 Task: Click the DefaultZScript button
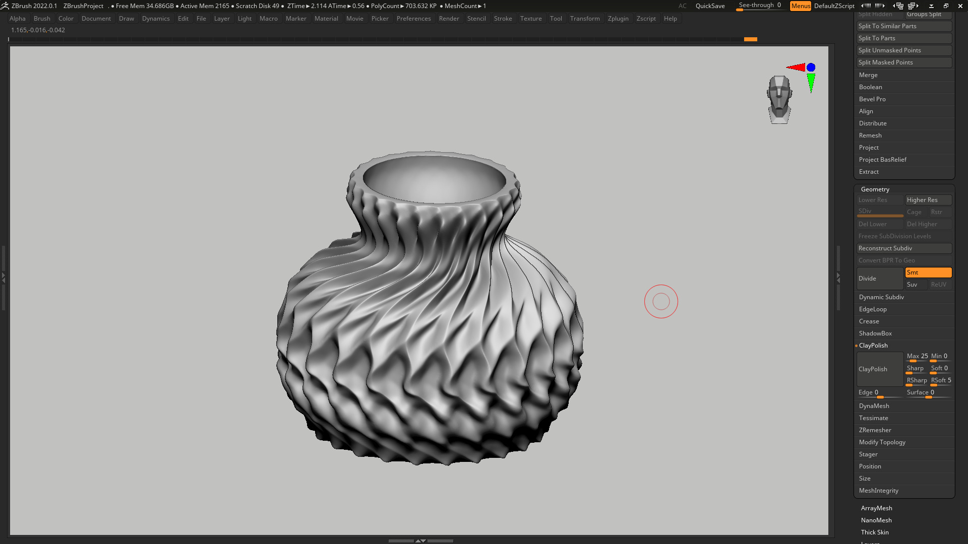(x=834, y=6)
